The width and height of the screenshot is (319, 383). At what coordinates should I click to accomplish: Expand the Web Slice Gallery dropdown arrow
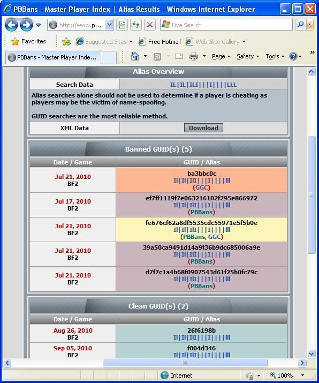[x=244, y=42]
